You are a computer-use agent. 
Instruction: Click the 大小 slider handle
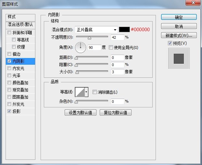(77, 72)
